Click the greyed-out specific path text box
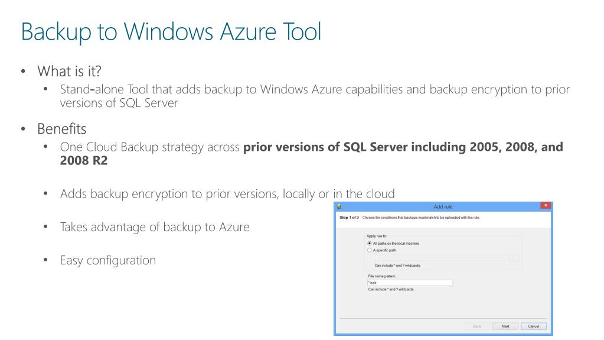 coord(440,258)
